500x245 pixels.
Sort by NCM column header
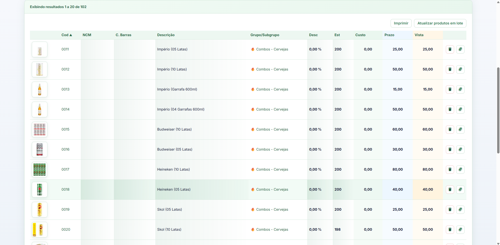(87, 35)
